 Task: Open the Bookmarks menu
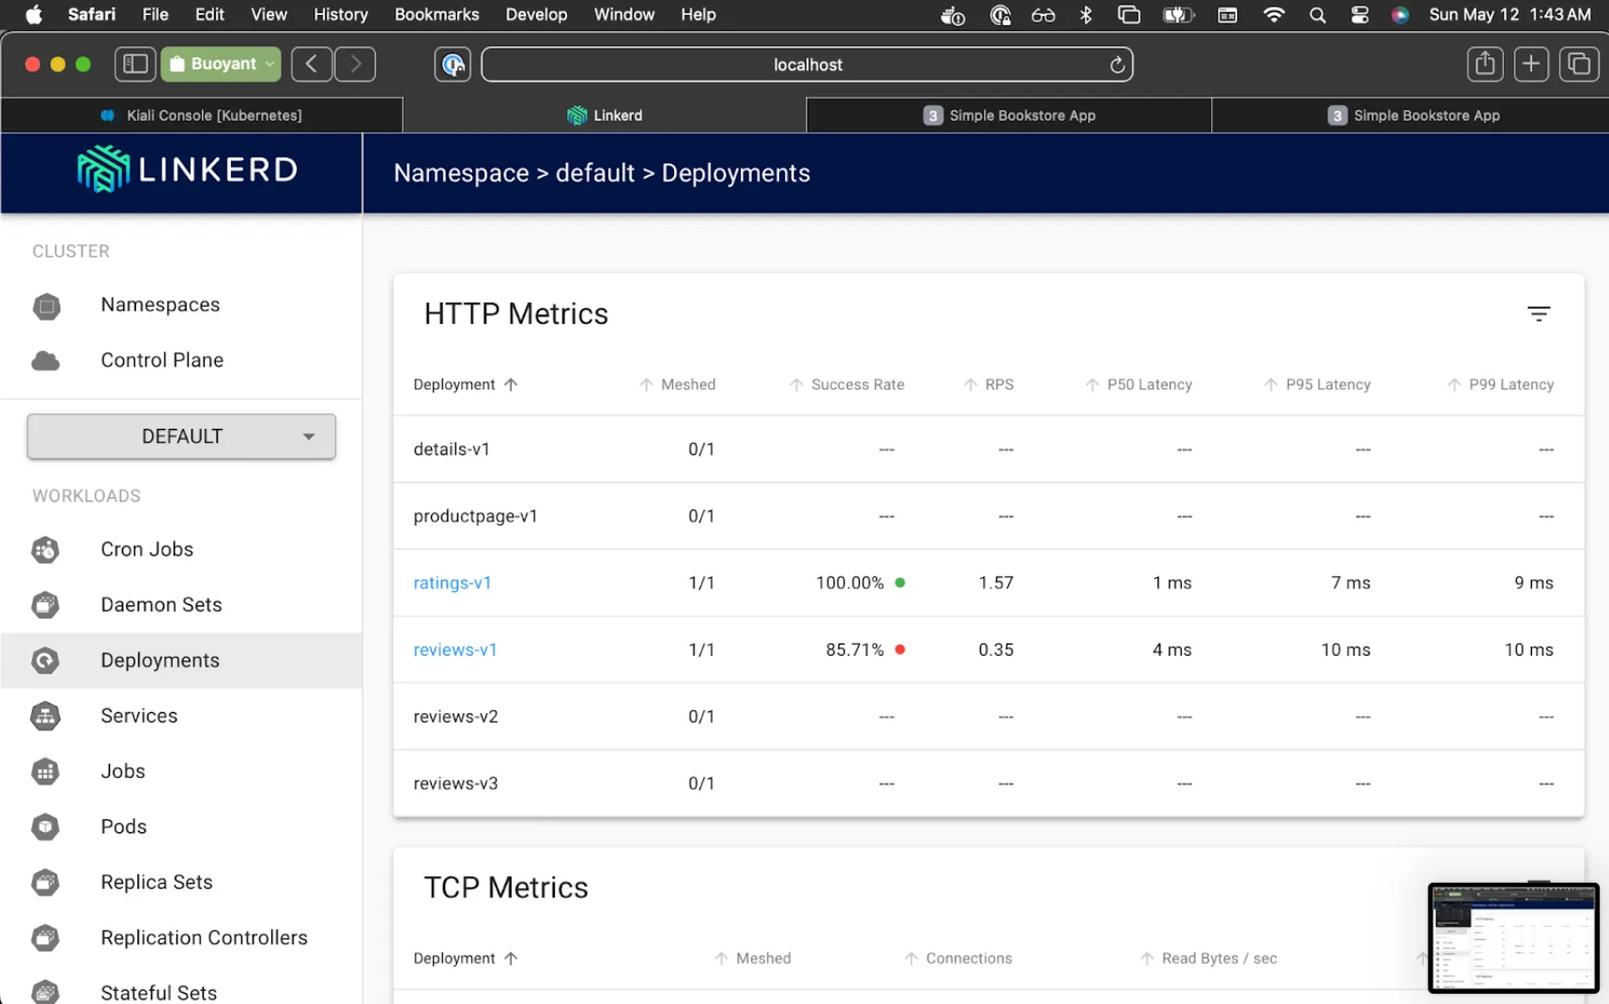pos(437,15)
